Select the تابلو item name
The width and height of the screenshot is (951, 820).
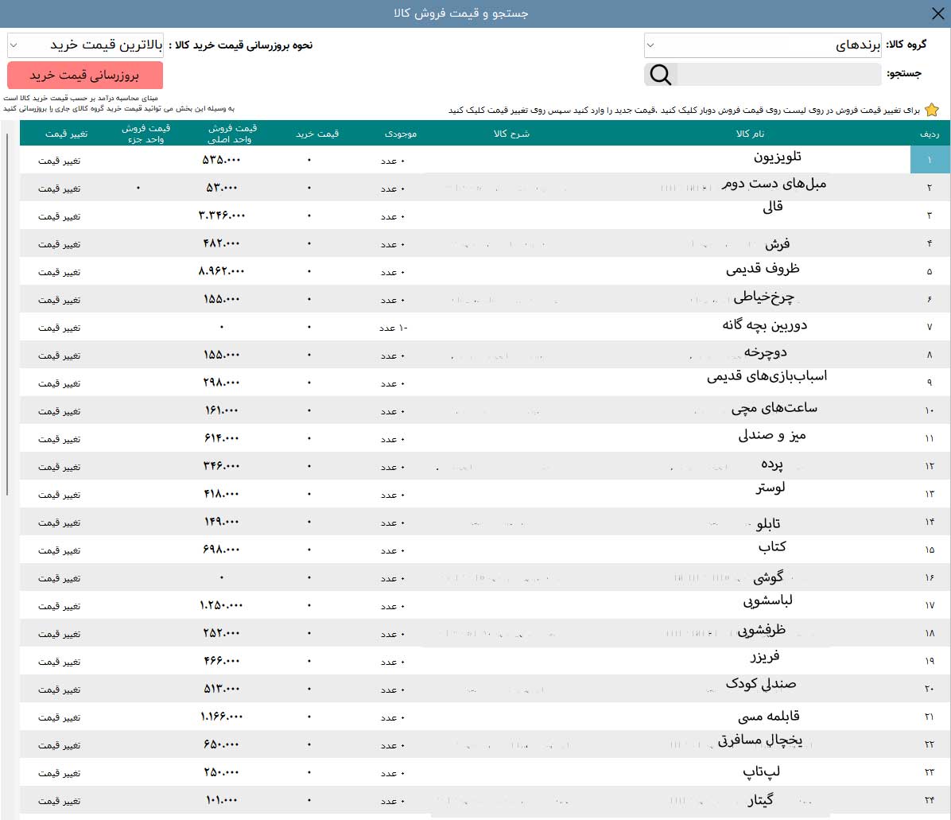(x=768, y=523)
